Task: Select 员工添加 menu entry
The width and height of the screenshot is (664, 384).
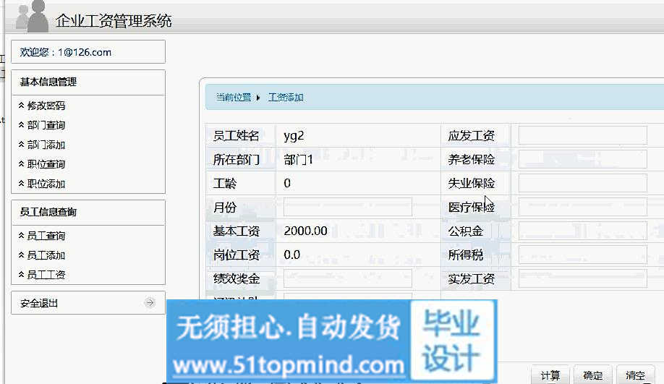Action: pyautogui.click(x=46, y=255)
